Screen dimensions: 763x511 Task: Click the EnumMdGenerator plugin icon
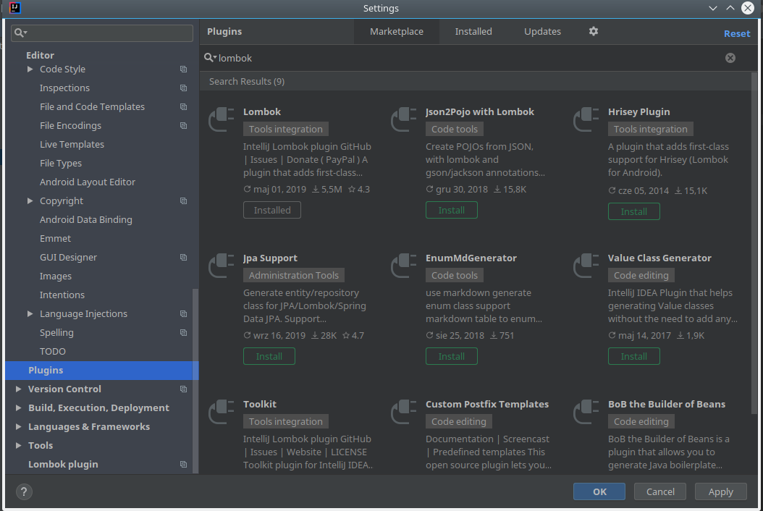pyautogui.click(x=404, y=266)
